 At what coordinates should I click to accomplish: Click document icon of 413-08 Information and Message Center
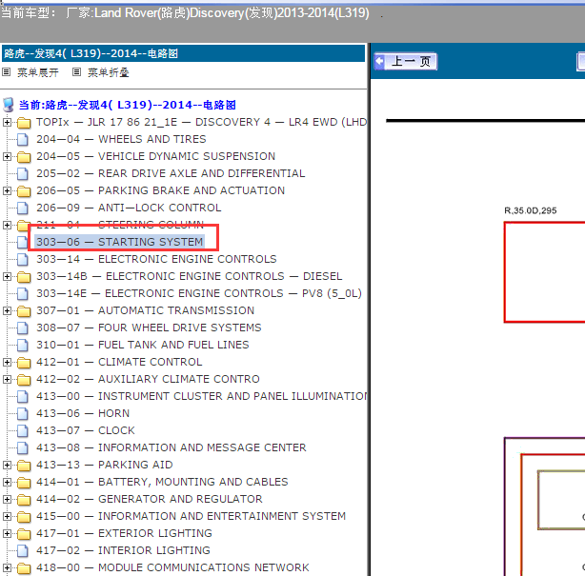click(x=23, y=448)
